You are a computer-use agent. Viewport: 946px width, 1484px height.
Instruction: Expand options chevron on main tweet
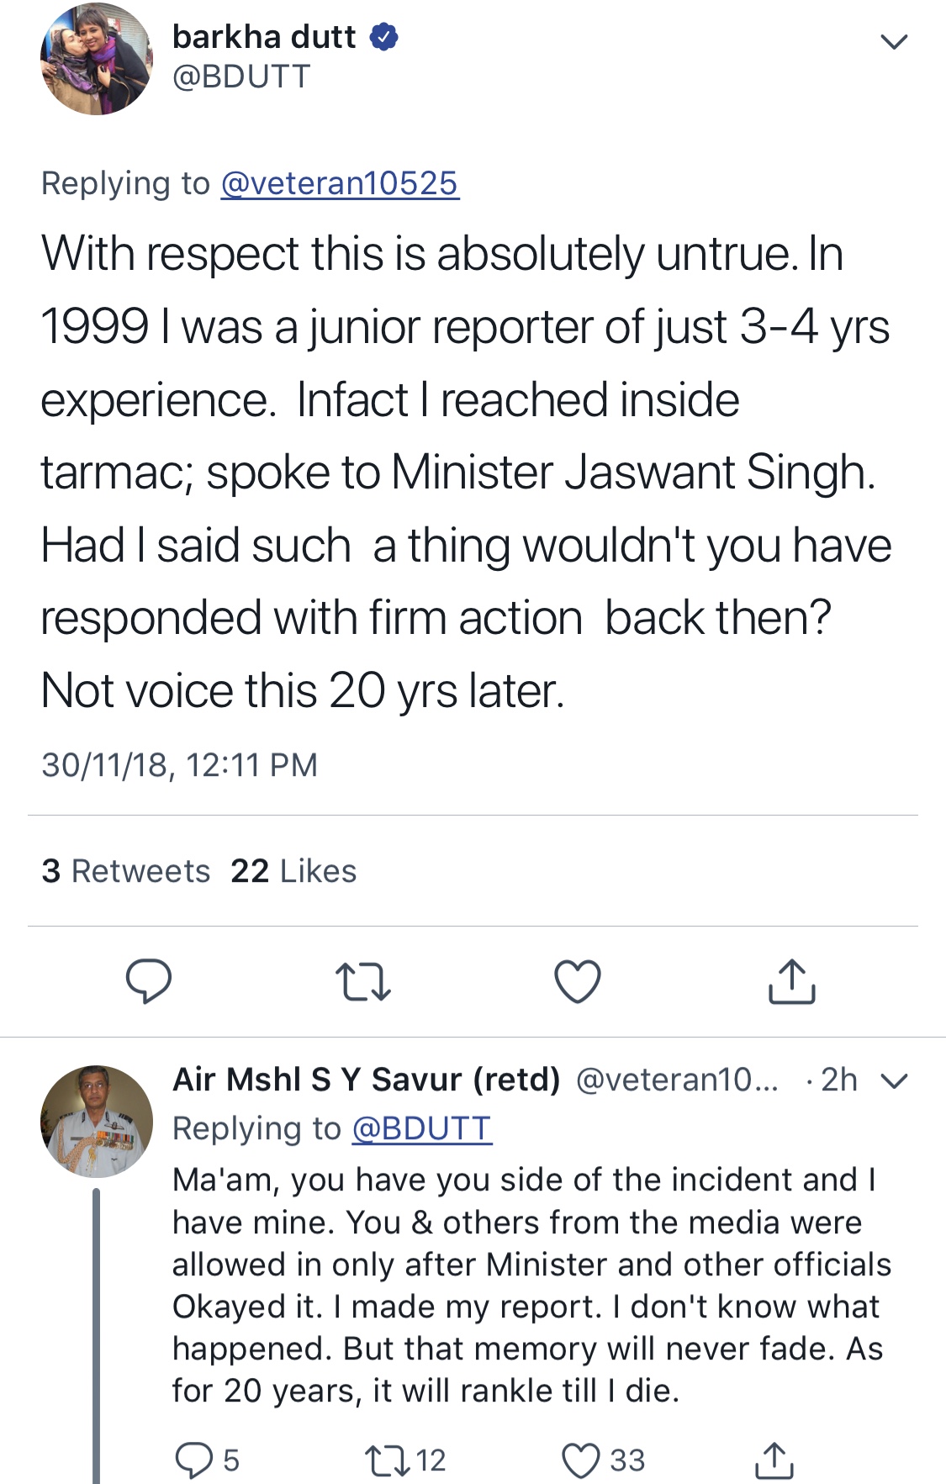pyautogui.click(x=893, y=41)
